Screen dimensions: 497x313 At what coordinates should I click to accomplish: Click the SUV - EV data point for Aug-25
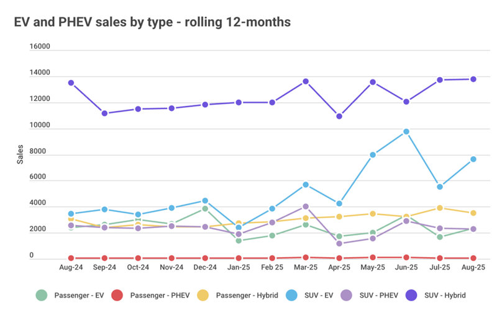click(x=473, y=159)
